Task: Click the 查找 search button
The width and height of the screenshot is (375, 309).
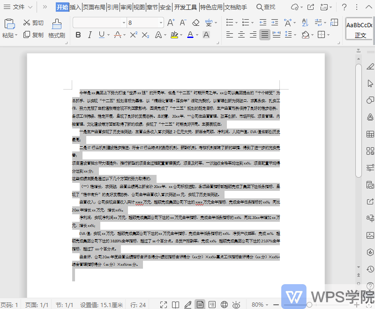Action: (266, 7)
